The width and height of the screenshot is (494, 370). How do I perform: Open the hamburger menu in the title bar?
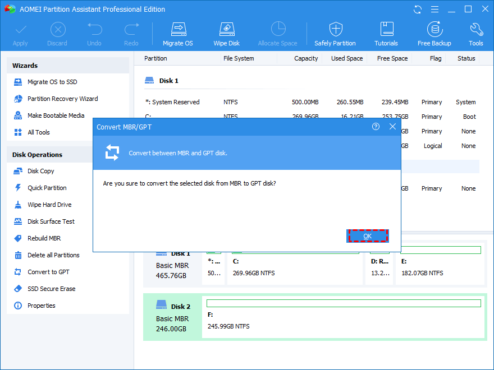pyautogui.click(x=434, y=10)
